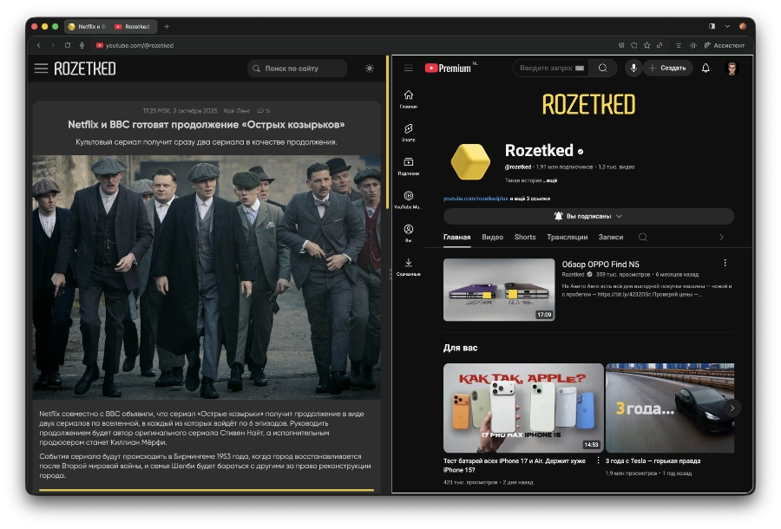Search within the Rozetked channel tabs
Viewport: 781px width, 529px height.
tap(643, 237)
